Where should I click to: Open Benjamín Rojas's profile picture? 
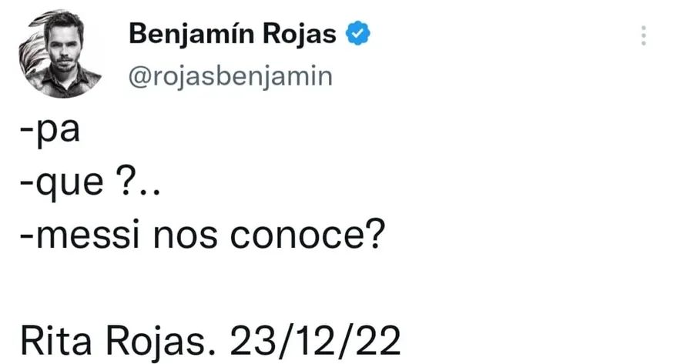pyautogui.click(x=60, y=54)
